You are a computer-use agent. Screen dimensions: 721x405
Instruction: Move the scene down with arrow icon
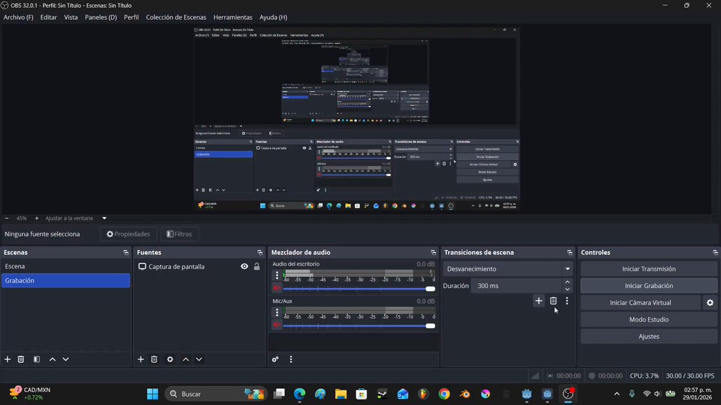point(65,359)
